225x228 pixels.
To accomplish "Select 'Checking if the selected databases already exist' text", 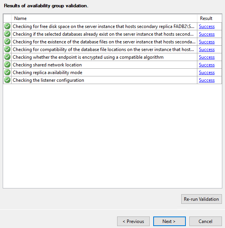I will coord(103,34).
